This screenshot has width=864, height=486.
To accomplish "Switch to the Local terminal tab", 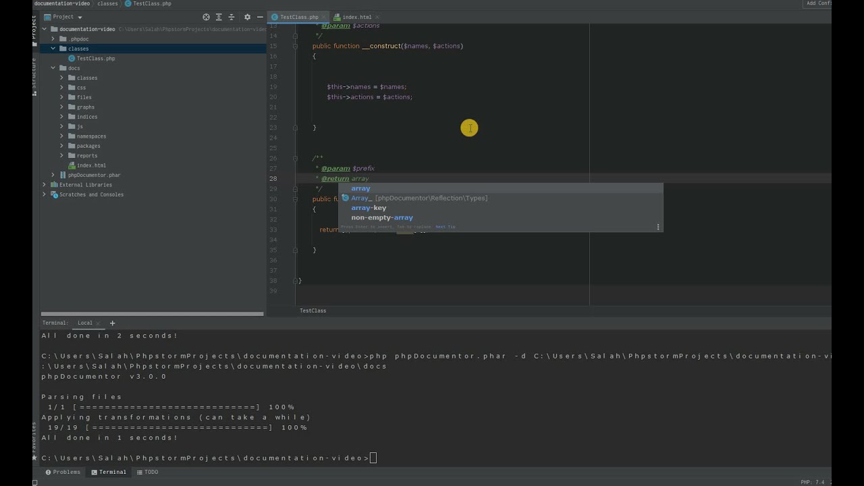I will [x=85, y=323].
